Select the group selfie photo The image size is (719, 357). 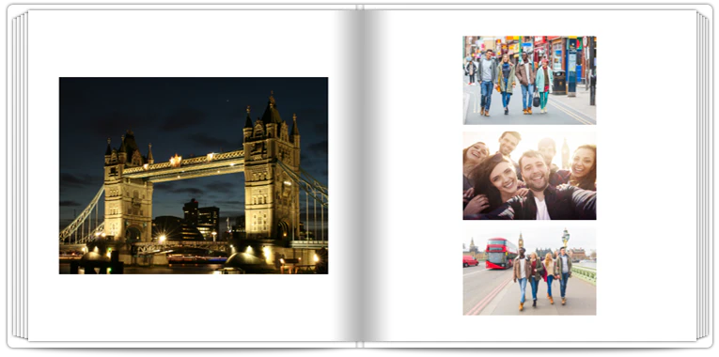click(x=530, y=176)
